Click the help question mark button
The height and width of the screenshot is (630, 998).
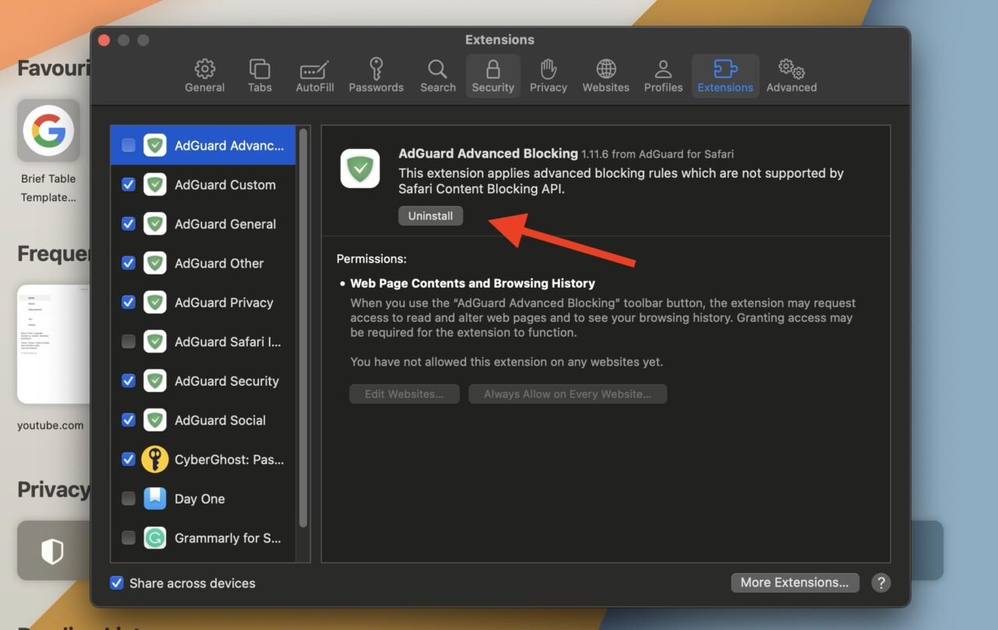[x=880, y=582]
